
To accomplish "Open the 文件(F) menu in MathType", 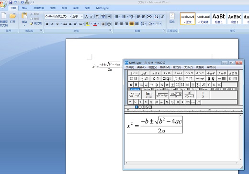I will (x=130, y=67).
